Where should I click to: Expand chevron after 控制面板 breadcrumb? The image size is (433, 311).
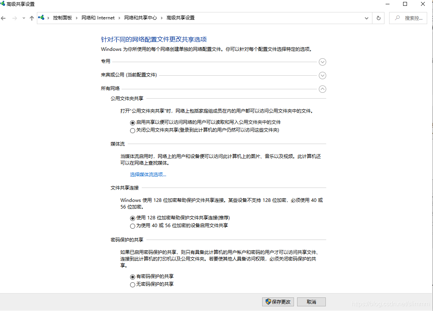click(77, 18)
